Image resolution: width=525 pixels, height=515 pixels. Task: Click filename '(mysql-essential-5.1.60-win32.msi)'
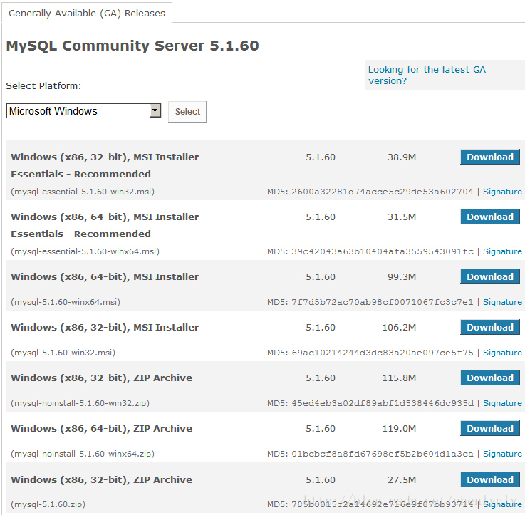click(83, 192)
